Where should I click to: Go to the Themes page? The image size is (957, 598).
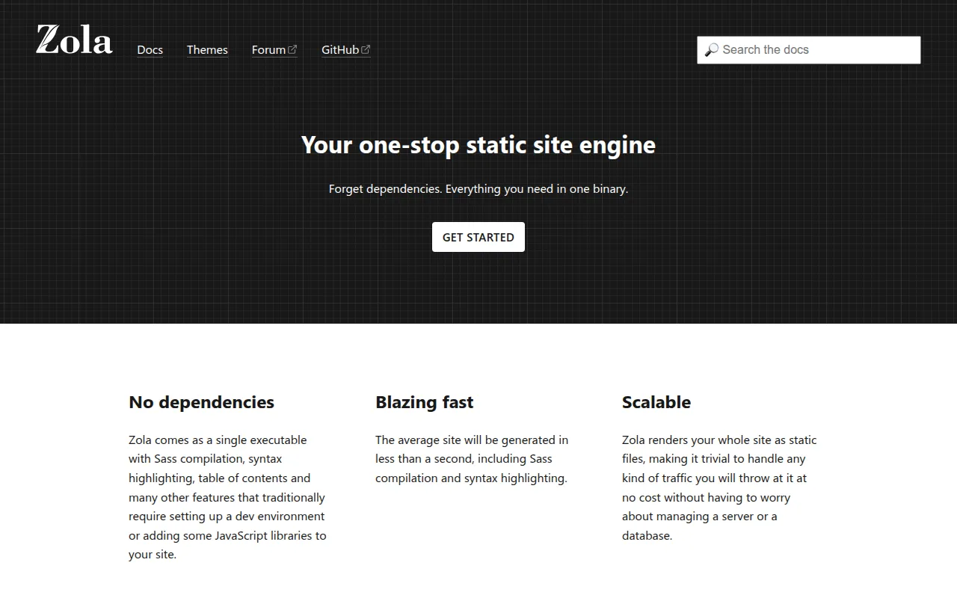coord(207,50)
